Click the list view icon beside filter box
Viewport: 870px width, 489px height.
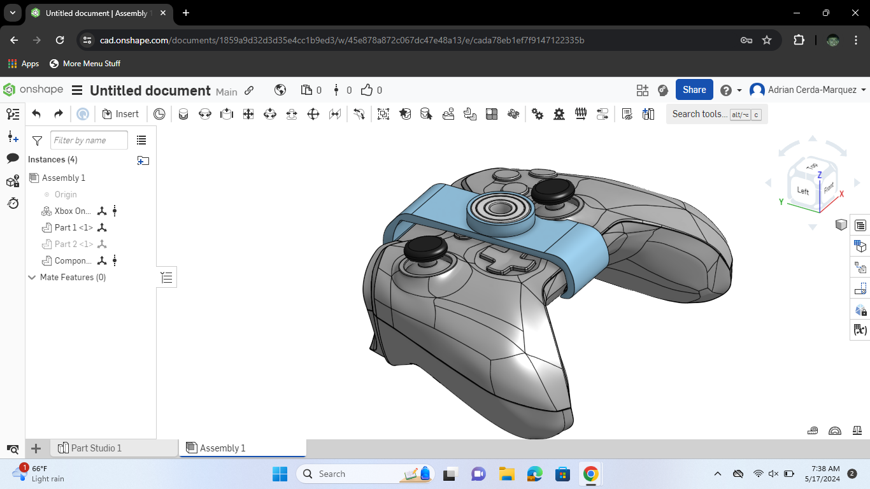[141, 140]
